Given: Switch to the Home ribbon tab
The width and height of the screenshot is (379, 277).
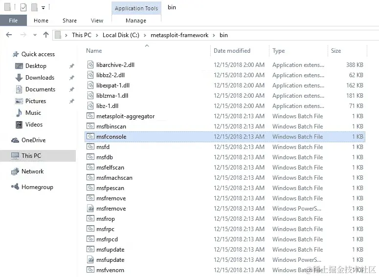Looking at the screenshot, I should click(41, 21).
